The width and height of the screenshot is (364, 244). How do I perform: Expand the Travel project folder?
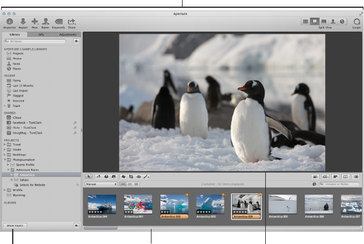click(x=5, y=143)
